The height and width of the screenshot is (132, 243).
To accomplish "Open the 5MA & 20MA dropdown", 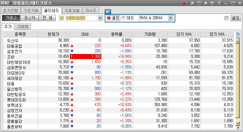I will coord(171,18).
